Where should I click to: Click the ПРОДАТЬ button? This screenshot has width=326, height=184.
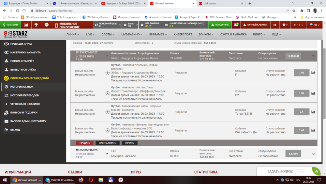[x=85, y=143]
